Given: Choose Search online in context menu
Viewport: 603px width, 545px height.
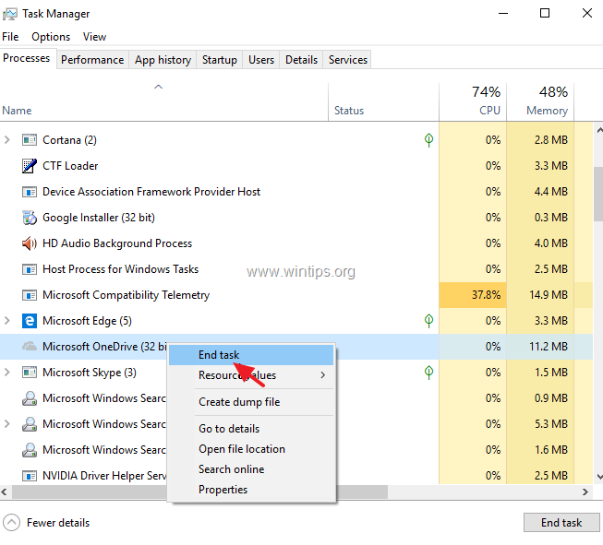Looking at the screenshot, I should 251,469.
